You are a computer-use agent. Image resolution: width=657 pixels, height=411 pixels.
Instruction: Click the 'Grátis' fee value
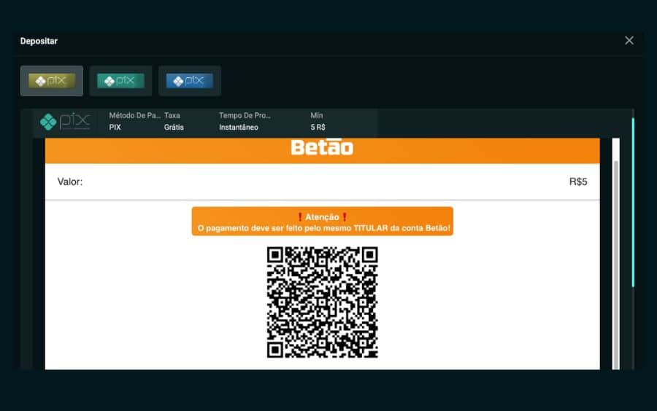pos(174,127)
